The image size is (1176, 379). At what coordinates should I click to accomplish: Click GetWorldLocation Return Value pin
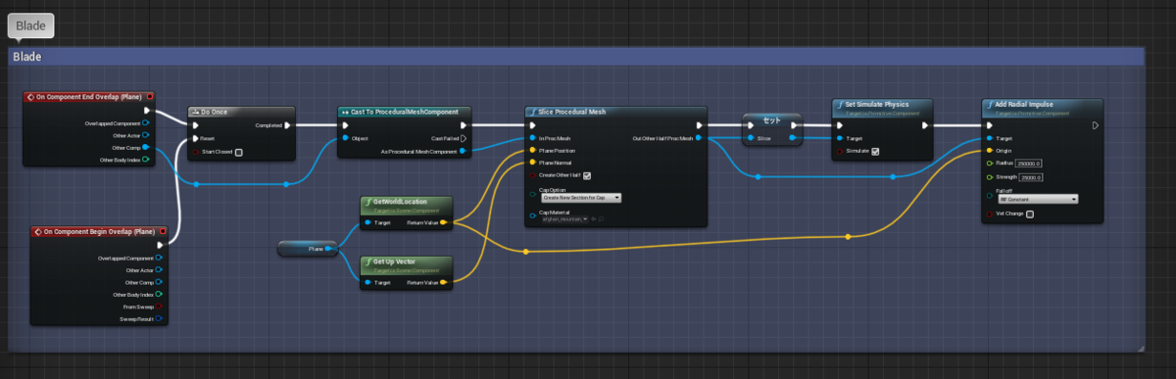[x=443, y=222]
